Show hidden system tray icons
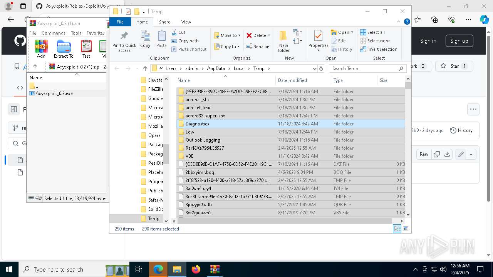Viewport: 493px width, 277px height. point(415,269)
